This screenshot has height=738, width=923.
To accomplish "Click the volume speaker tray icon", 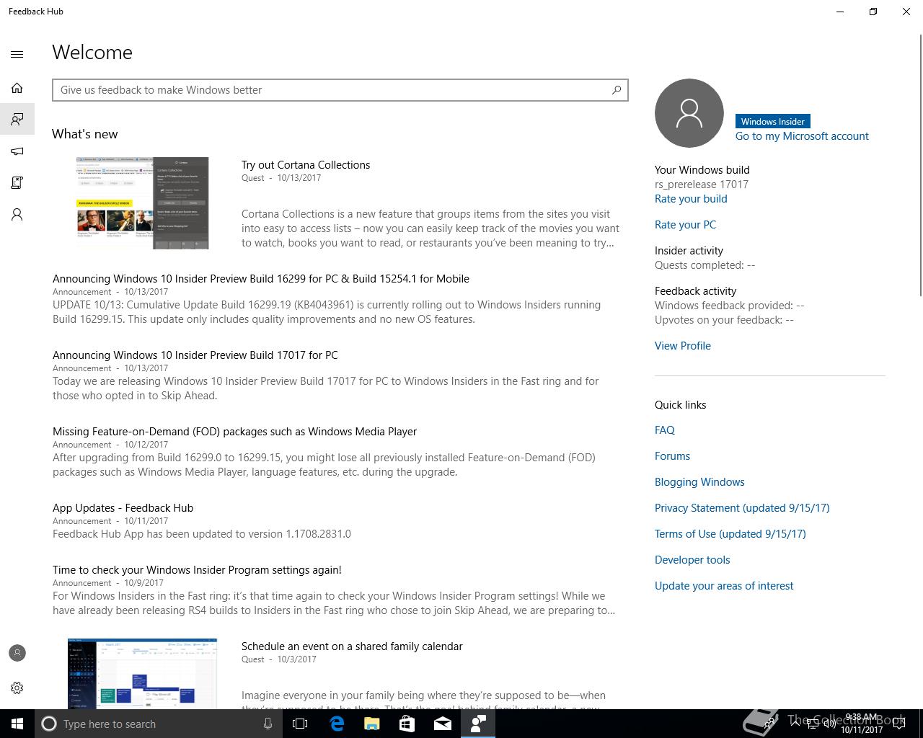I will pos(830,724).
